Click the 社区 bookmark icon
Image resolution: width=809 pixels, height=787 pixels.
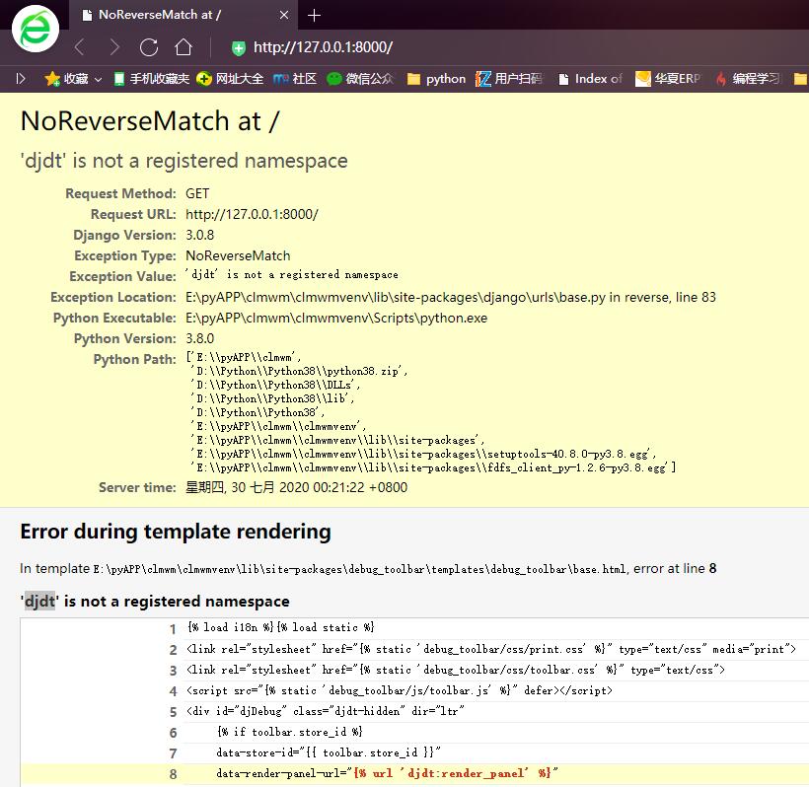[x=280, y=78]
